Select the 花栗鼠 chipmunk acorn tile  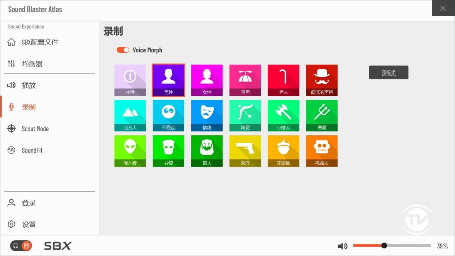284,151
